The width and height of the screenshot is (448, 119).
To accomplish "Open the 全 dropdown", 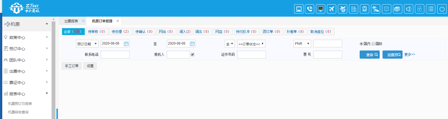I will [230, 44].
